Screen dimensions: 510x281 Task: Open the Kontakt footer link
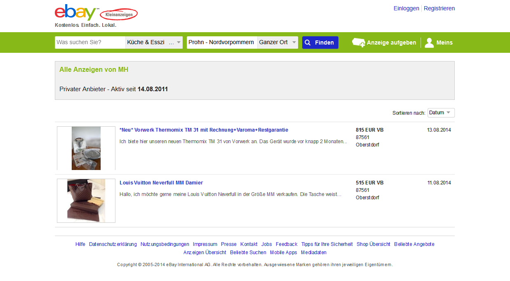coord(249,244)
